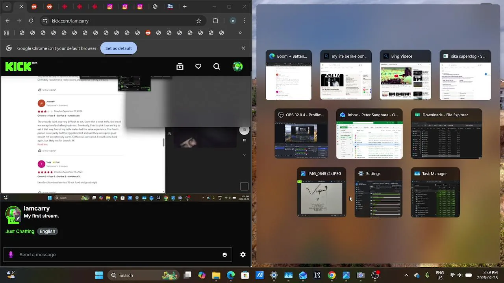
Task: Select OBS 32.0.4 window thumbnail
Action: [x=301, y=134]
